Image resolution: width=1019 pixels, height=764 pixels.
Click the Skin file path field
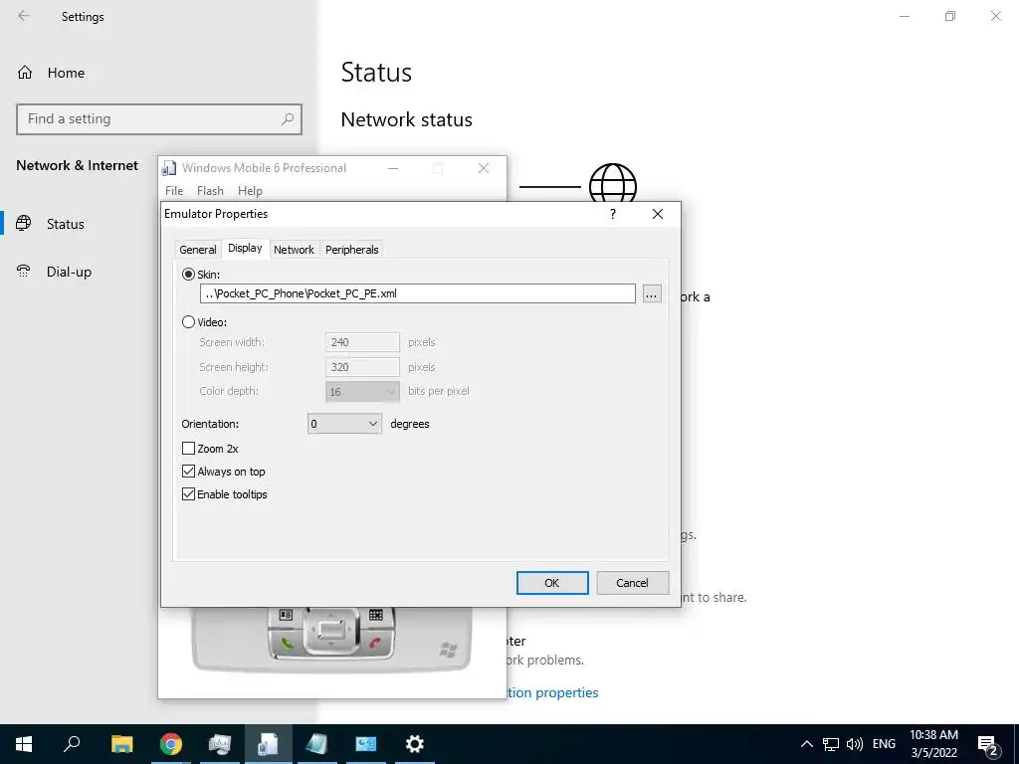coord(417,293)
